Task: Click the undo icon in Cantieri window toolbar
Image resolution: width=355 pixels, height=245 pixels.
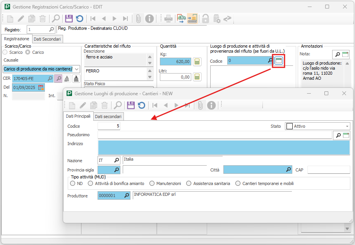Action: point(141,105)
